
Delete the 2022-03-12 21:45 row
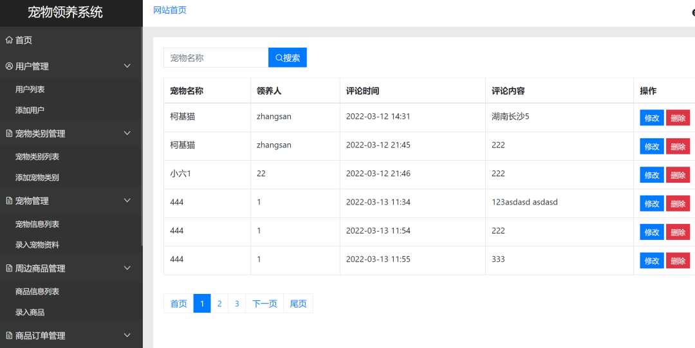click(678, 146)
